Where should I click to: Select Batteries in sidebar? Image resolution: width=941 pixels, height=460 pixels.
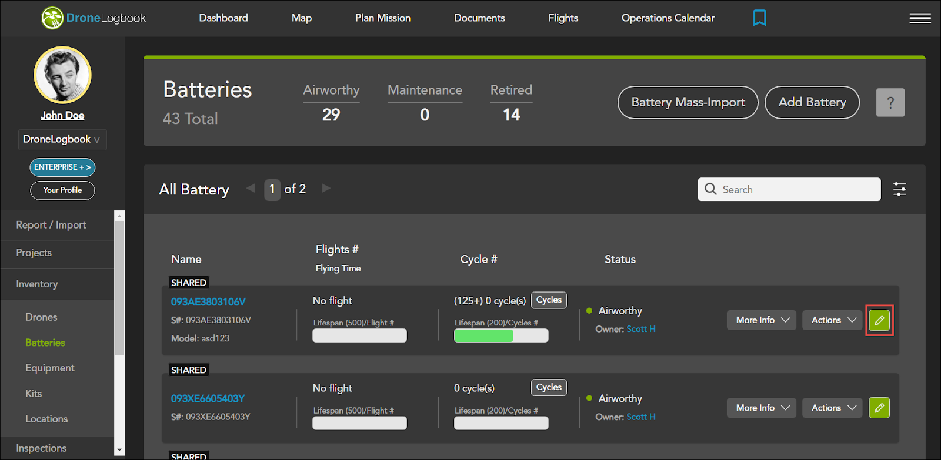[45, 343]
